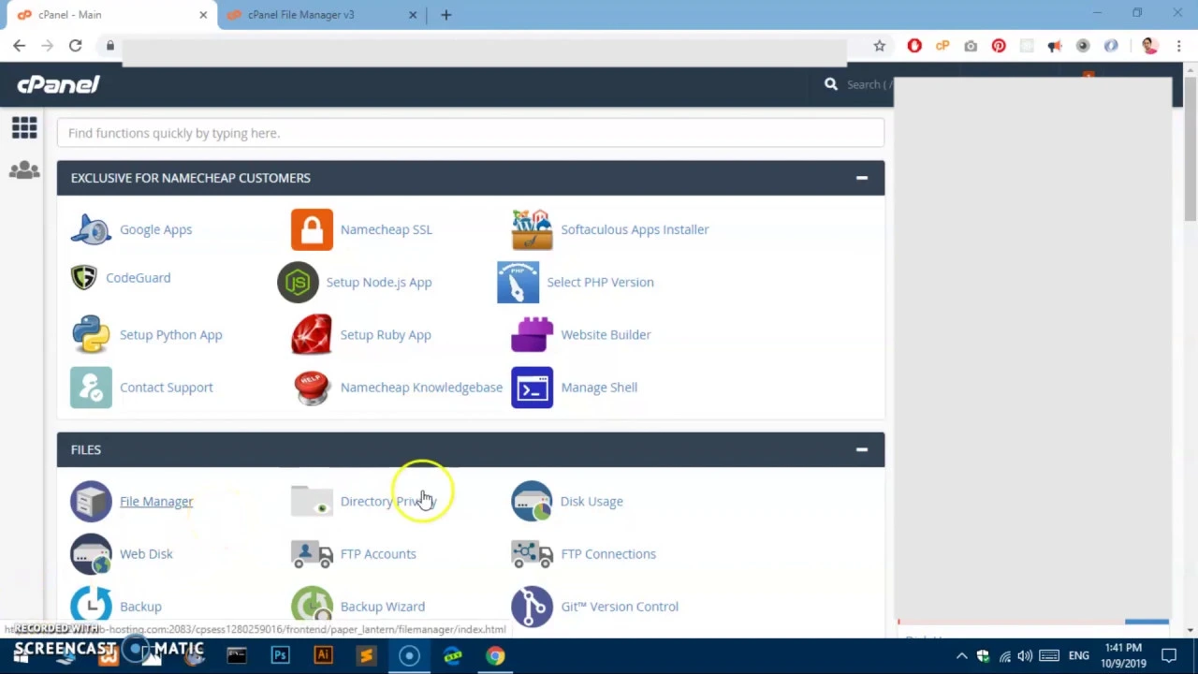The width and height of the screenshot is (1198, 674).
Task: Click the Git Version Control link
Action: point(620,607)
